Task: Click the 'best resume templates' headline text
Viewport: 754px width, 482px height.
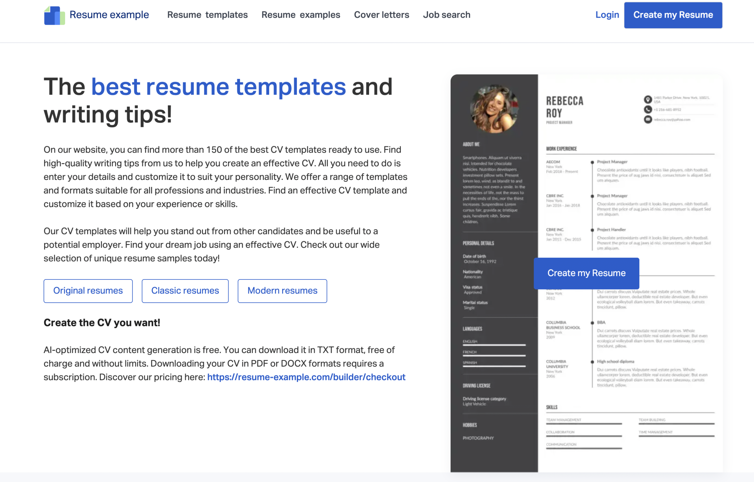Action: (219, 87)
